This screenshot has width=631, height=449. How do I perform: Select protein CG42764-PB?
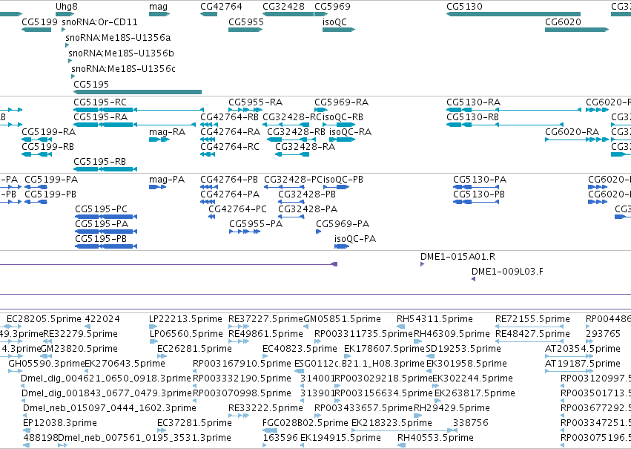coord(209,187)
